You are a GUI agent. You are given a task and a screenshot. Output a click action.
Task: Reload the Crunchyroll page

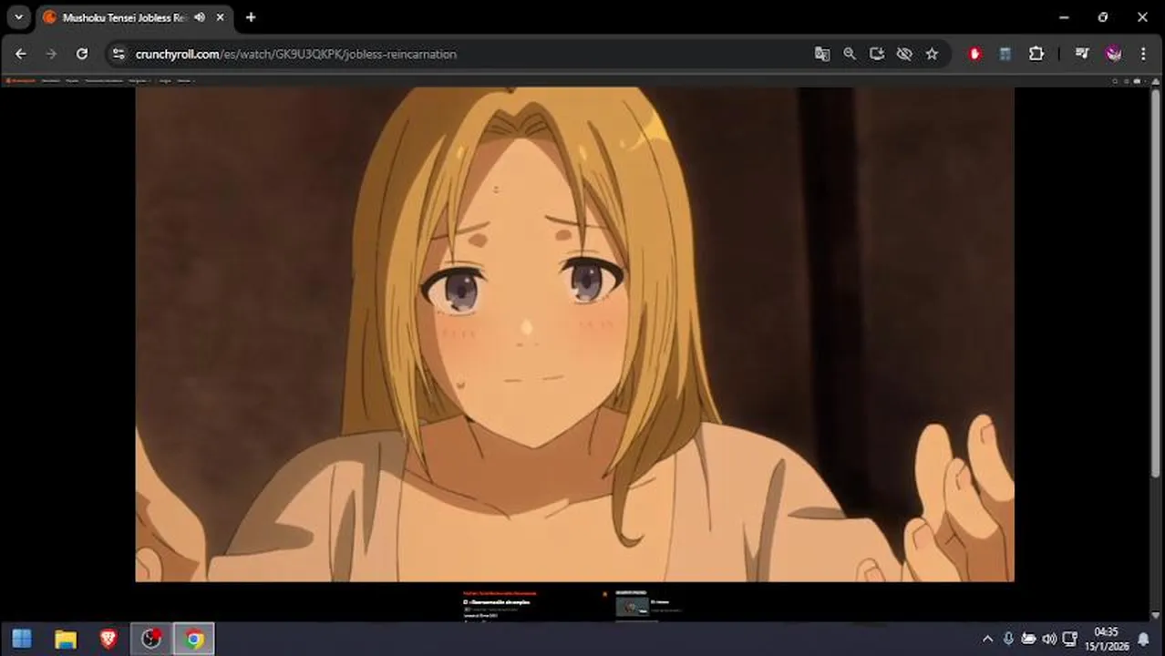[x=82, y=54]
